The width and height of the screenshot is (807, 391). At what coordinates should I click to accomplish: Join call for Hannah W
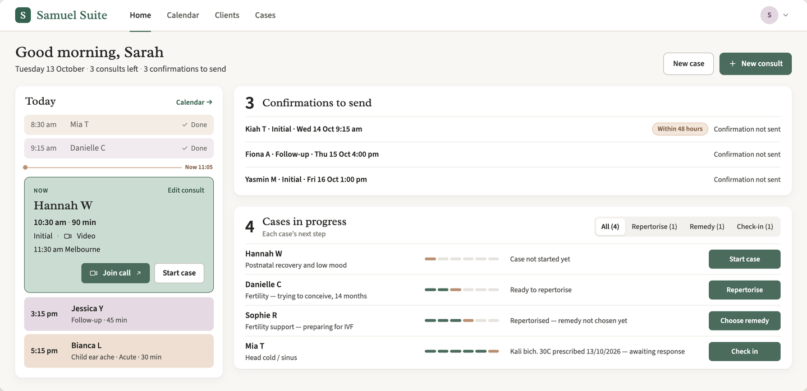pyautogui.click(x=116, y=273)
